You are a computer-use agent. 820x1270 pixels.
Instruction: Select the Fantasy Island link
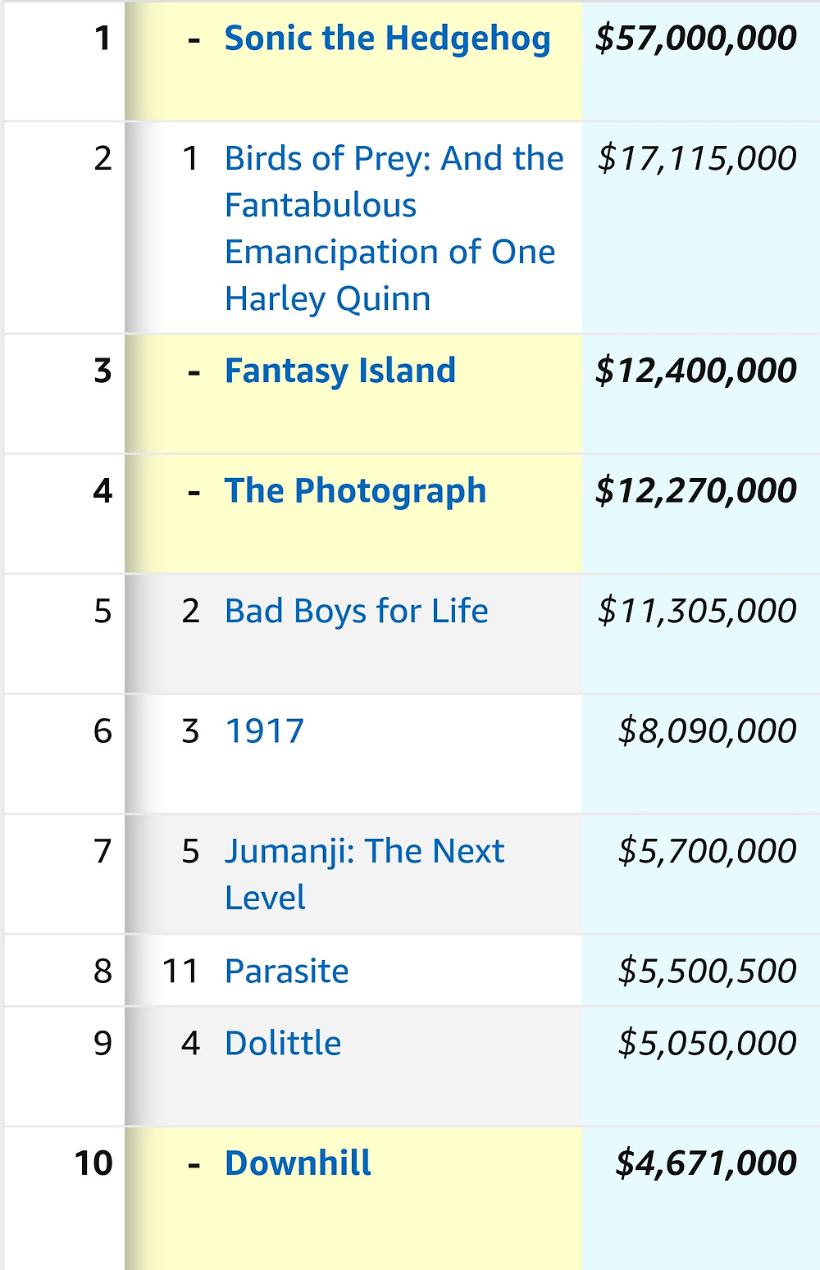(x=340, y=371)
